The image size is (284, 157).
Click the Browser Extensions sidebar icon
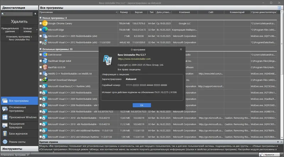(x=5, y=125)
